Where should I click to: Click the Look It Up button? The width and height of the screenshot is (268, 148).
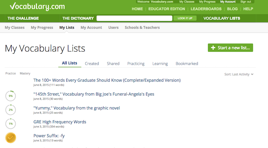[x=185, y=18]
